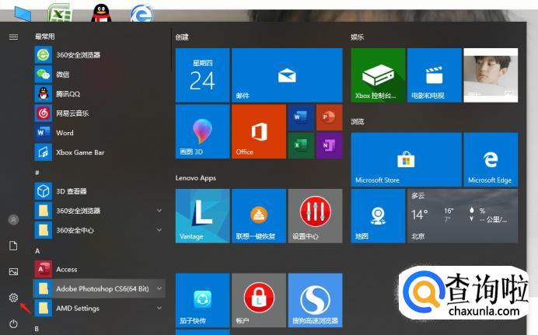This screenshot has width=538, height=335.
Task: Open 网易云音乐 app entry
Action: point(99,113)
